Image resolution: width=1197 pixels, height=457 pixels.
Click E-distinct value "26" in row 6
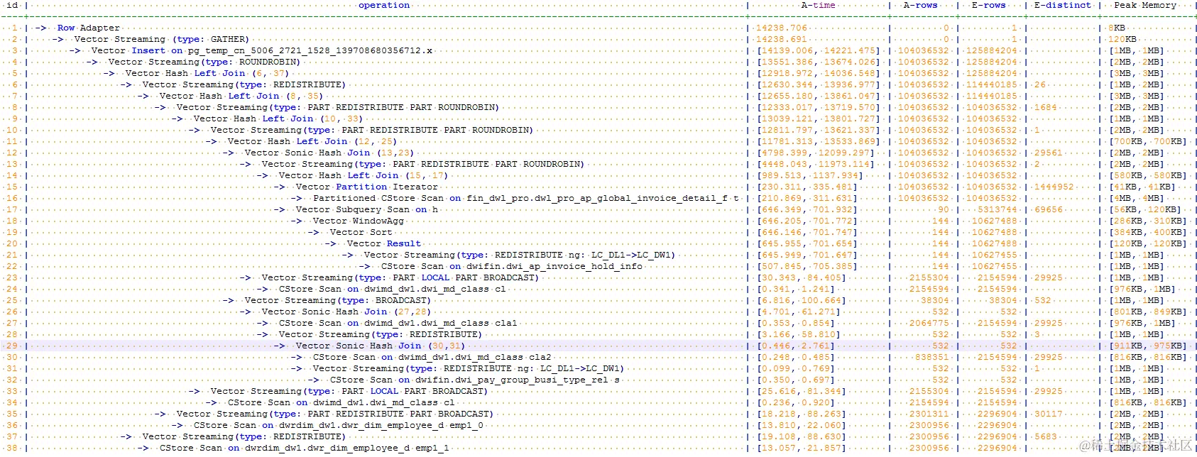pyautogui.click(x=1039, y=84)
